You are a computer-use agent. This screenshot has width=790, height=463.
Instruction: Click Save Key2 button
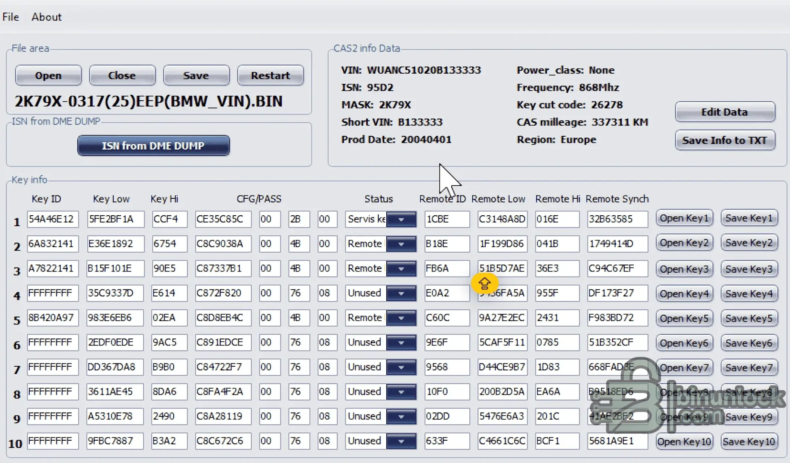click(749, 243)
